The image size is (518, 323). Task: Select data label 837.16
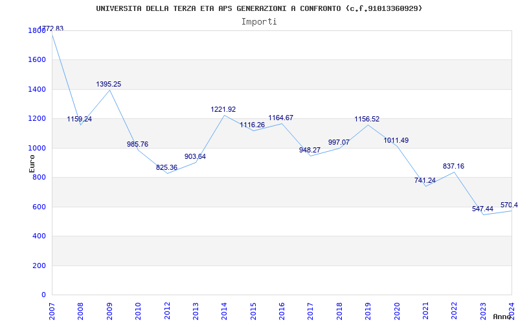[x=454, y=166]
